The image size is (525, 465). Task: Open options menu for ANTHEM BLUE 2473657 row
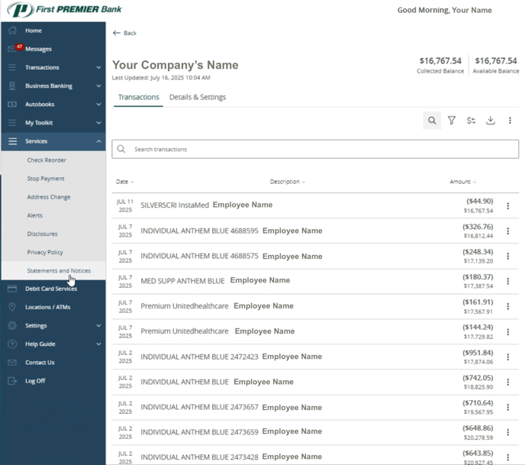point(508,407)
